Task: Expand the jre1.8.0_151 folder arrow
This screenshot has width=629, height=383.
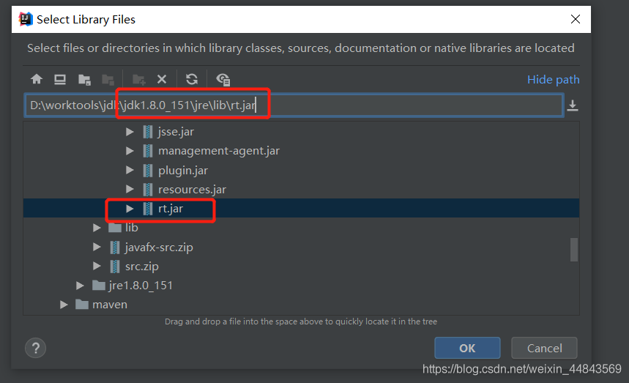Action: [81, 285]
